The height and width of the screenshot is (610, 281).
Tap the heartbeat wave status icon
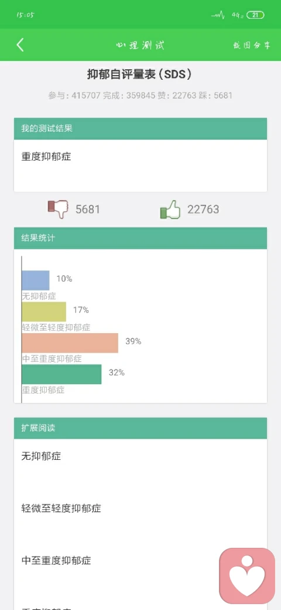[218, 16]
